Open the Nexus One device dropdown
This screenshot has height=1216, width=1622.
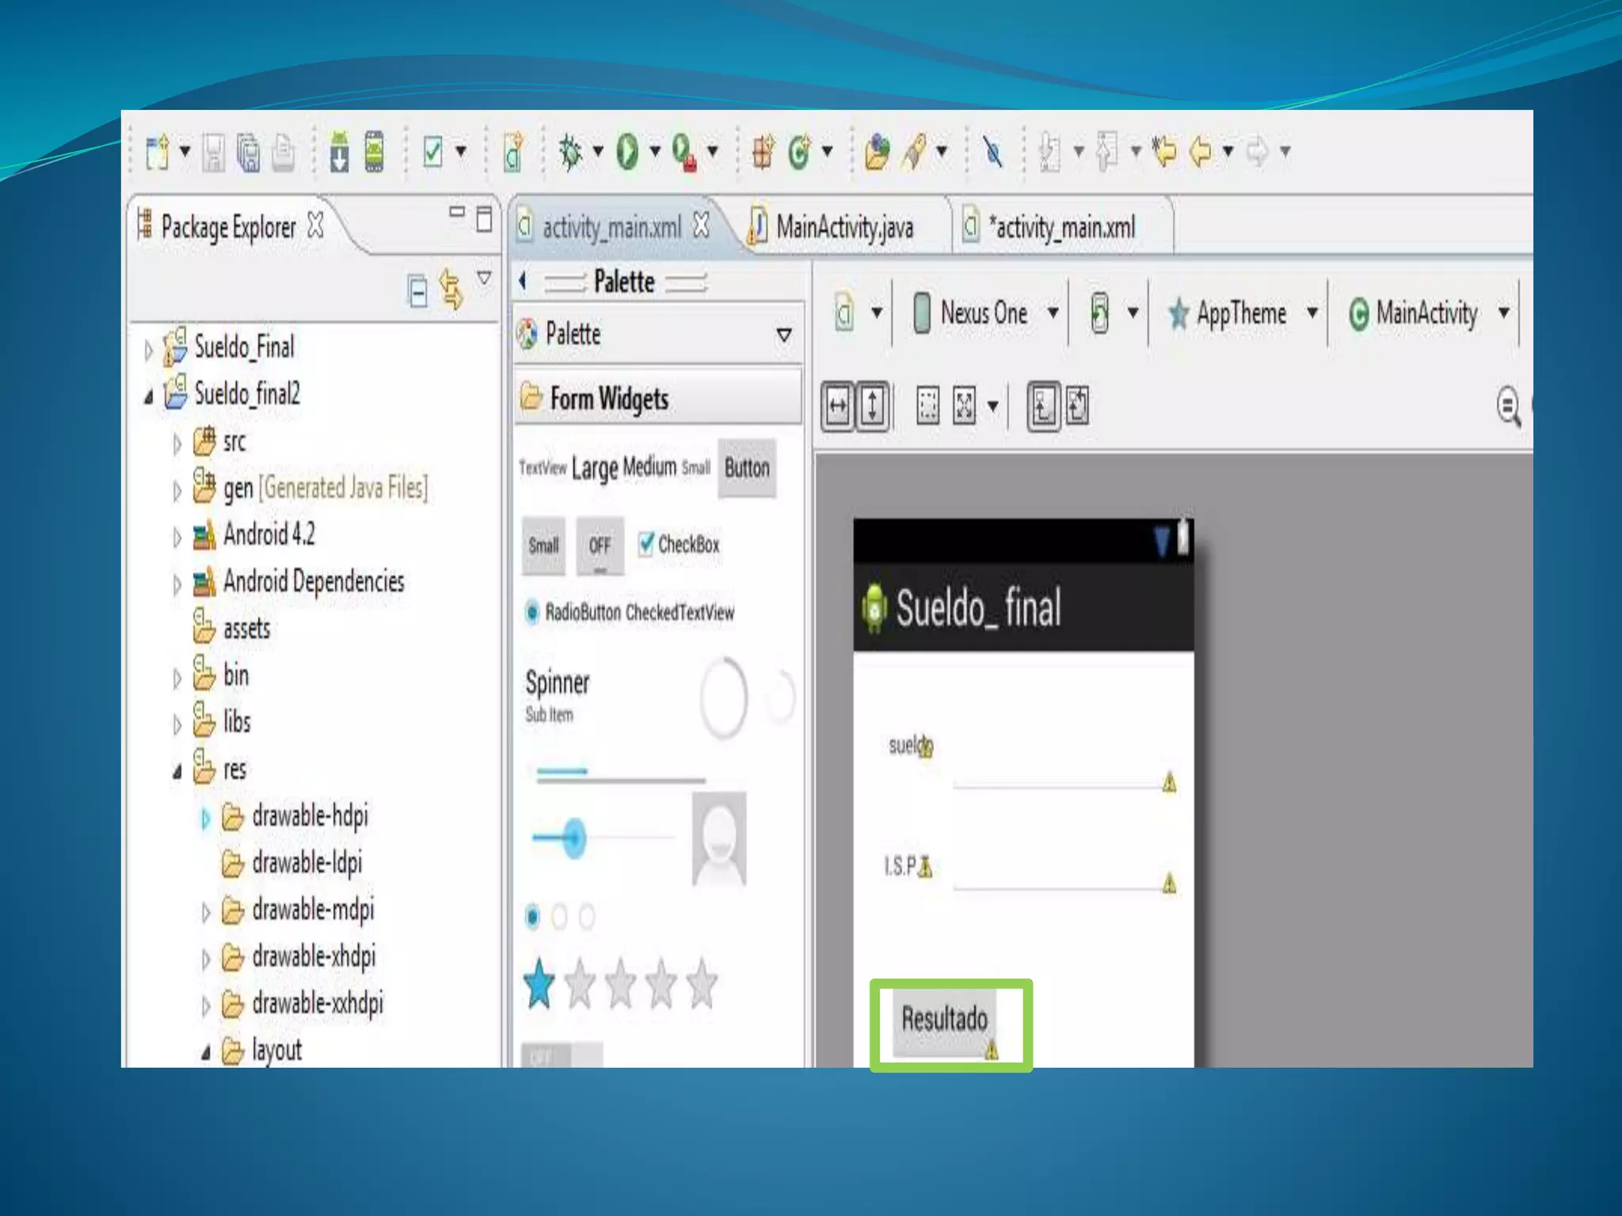coord(986,313)
